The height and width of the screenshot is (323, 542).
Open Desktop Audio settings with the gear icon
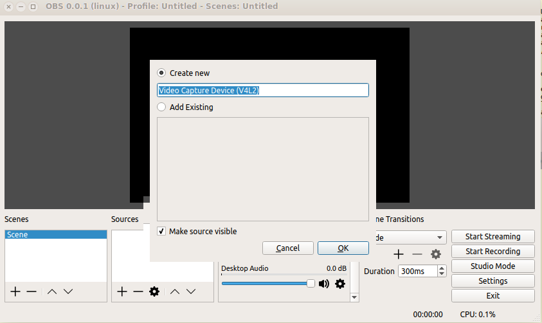coord(340,284)
